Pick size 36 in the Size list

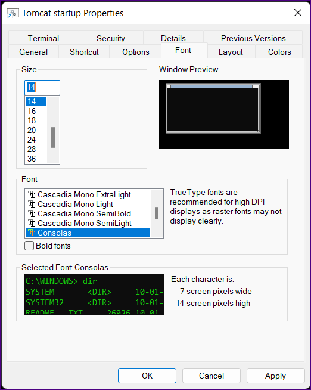coord(36,159)
